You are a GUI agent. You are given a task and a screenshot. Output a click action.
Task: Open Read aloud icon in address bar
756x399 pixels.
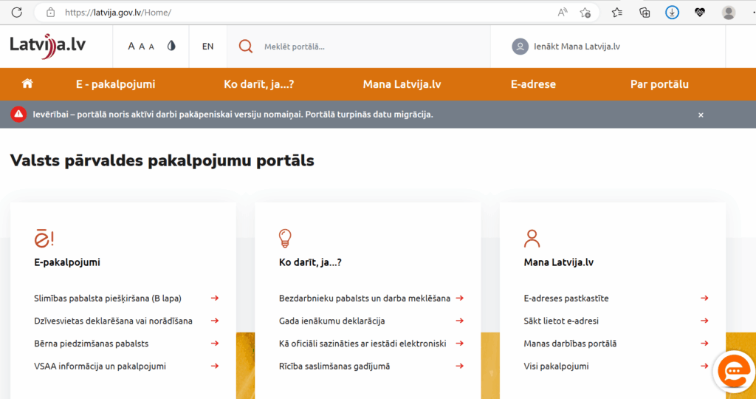562,13
